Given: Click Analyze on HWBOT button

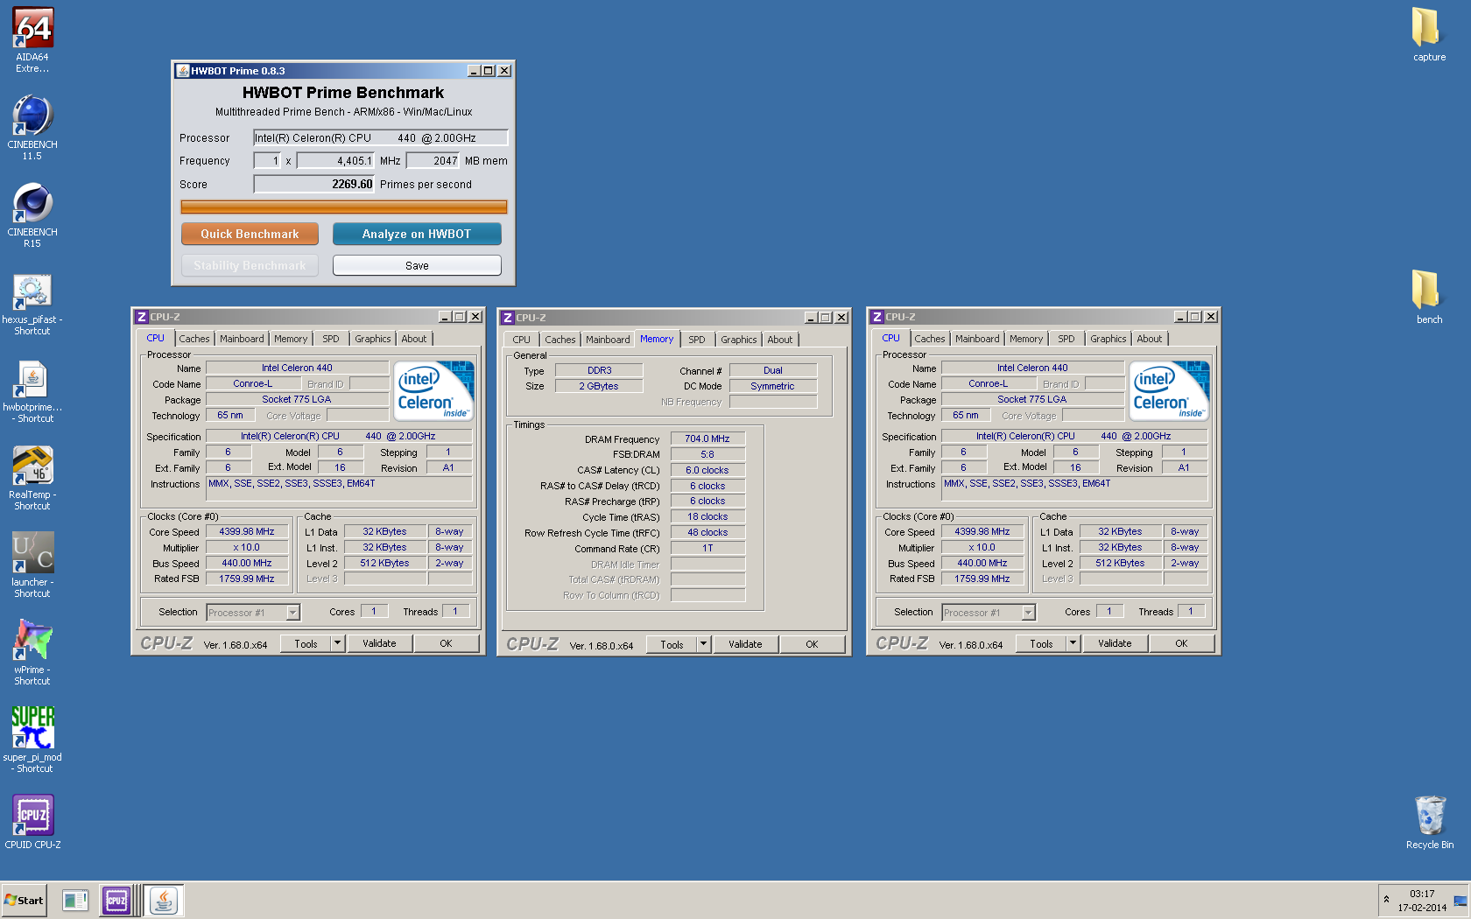Looking at the screenshot, I should tap(417, 234).
